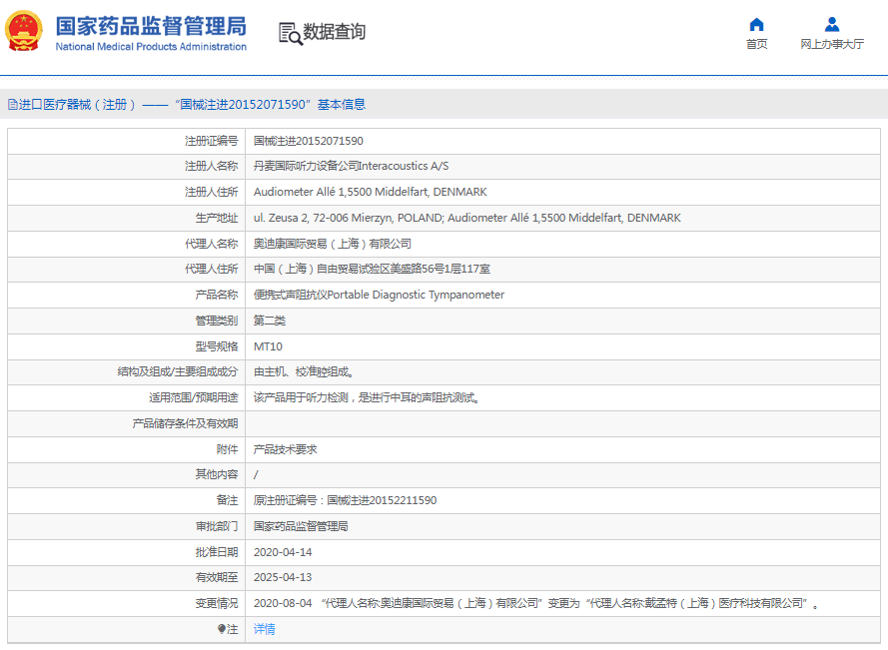888x650 pixels.
Task: Click the 管理类别 row label
Action: [217, 322]
